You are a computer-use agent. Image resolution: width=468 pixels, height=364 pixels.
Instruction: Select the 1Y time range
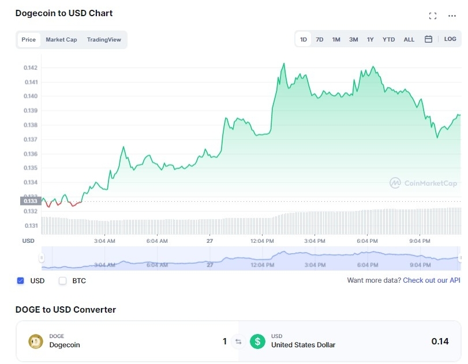(x=370, y=40)
